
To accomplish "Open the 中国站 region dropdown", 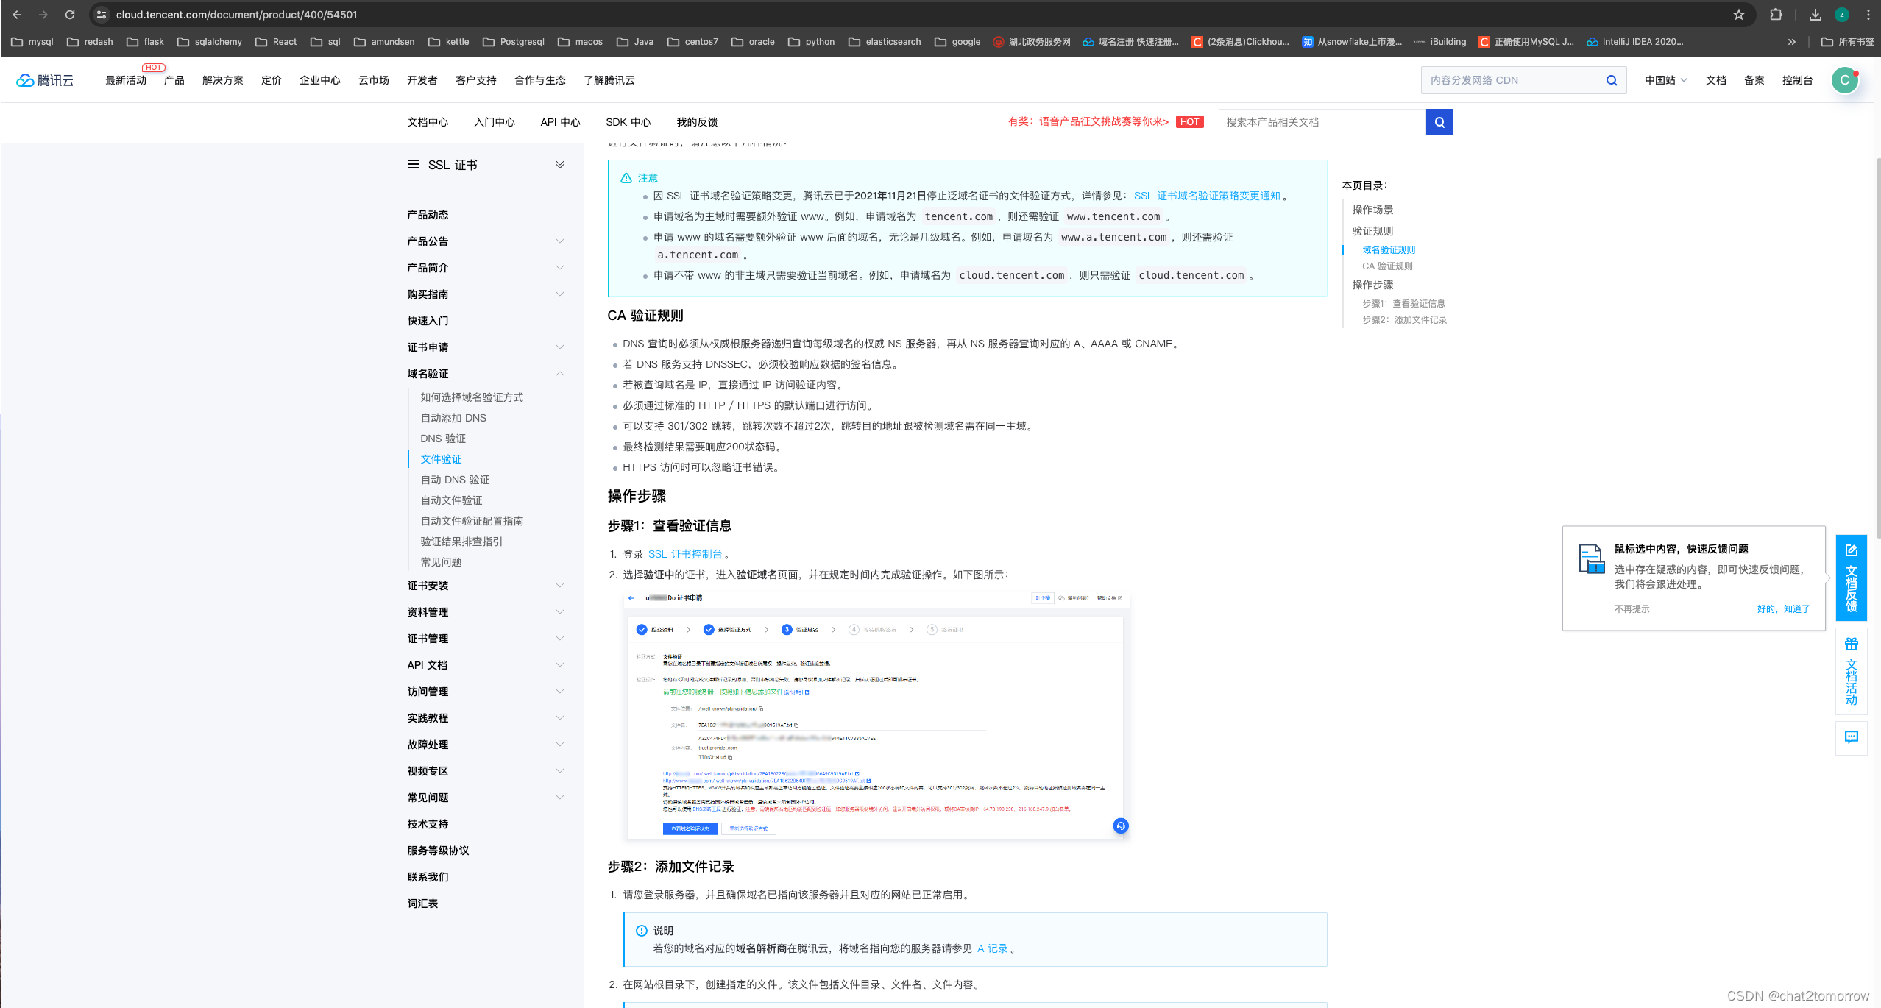I will click(x=1665, y=80).
